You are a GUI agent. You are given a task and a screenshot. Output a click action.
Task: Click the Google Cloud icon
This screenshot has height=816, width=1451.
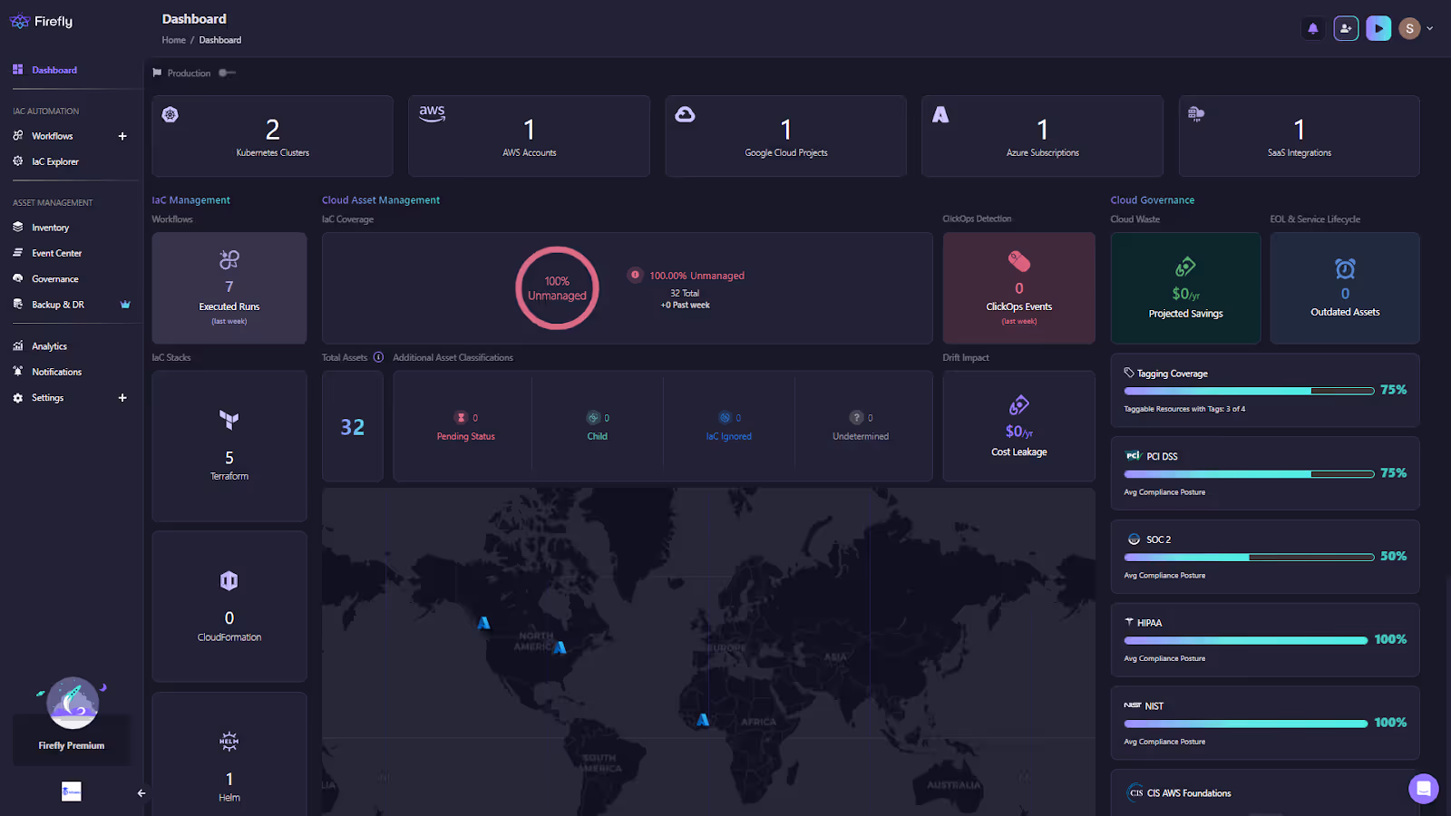(686, 114)
